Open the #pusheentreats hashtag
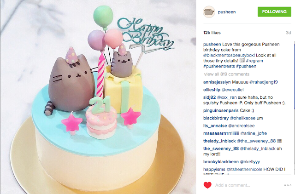This screenshot has height=194, width=295. pos(219,66)
